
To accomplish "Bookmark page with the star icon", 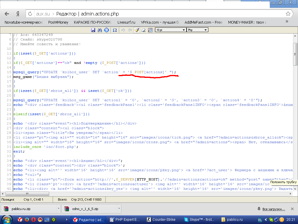I will [x=288, y=14].
